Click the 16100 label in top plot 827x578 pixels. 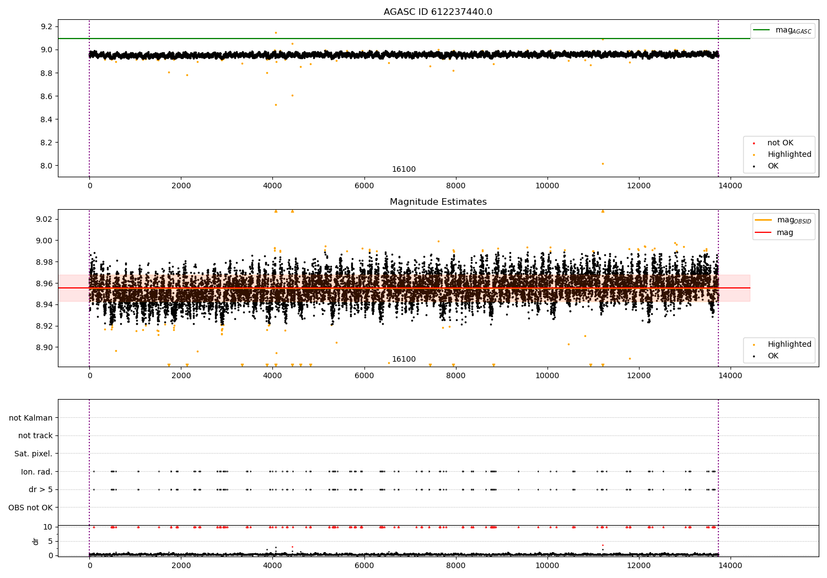point(404,170)
